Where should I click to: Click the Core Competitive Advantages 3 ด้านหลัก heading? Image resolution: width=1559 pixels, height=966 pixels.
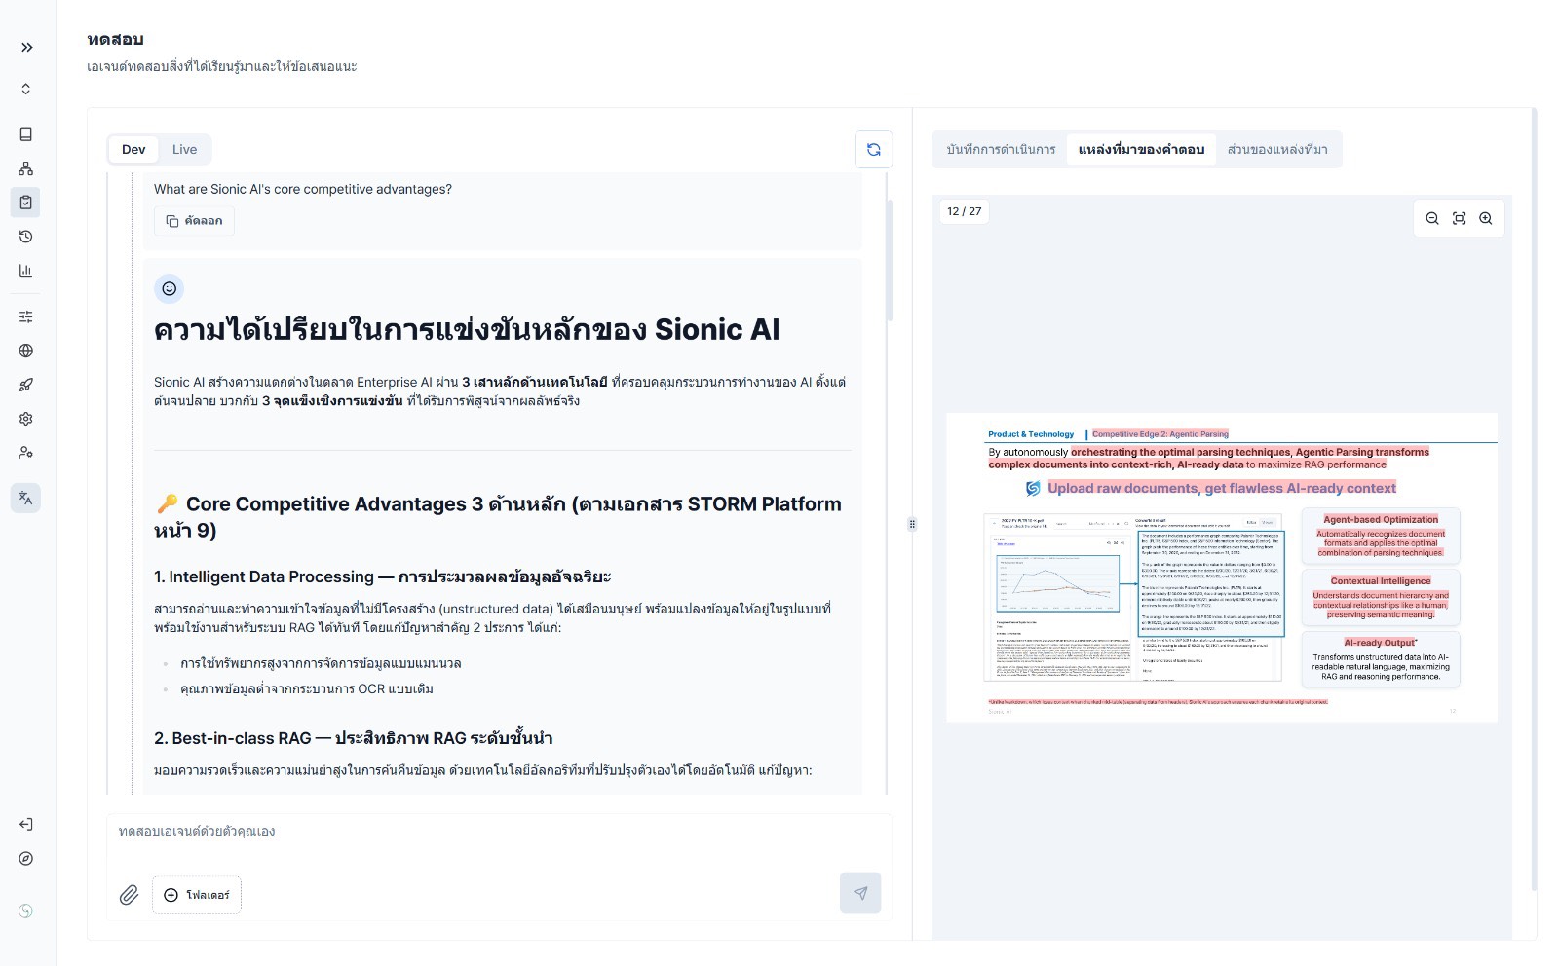tap(498, 517)
